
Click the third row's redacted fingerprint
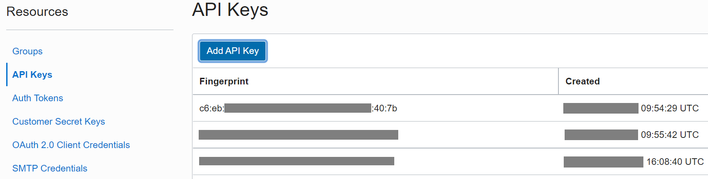click(x=296, y=161)
